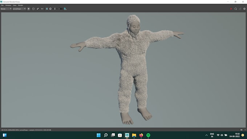
Task: Expand the system tray hidden icons chevron
Action: (x=206, y=135)
